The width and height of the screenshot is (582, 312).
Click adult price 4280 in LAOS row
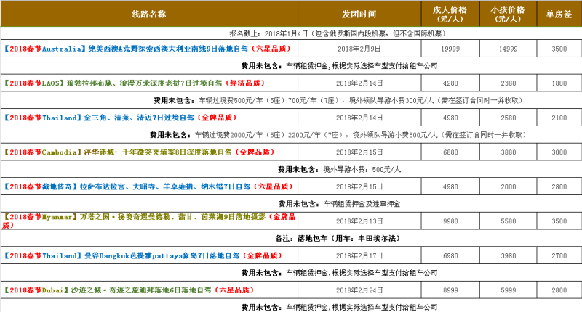tap(450, 83)
